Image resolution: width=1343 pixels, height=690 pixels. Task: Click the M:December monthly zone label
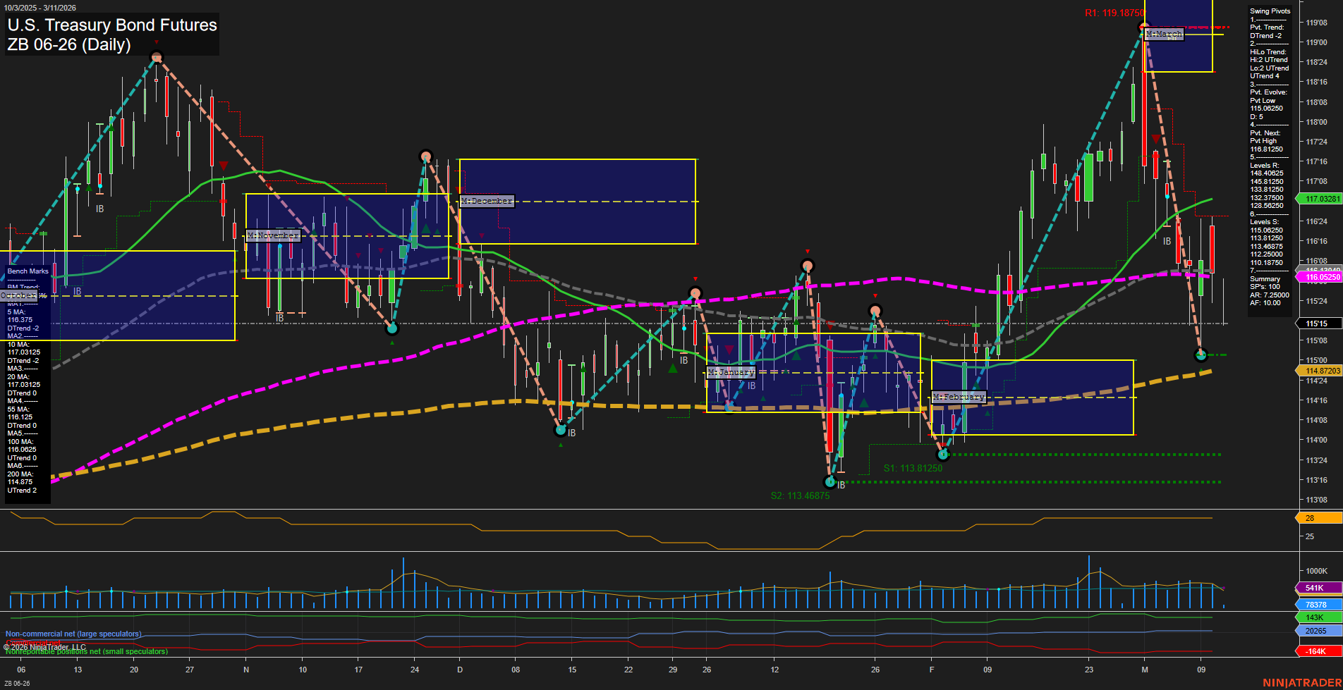(487, 201)
